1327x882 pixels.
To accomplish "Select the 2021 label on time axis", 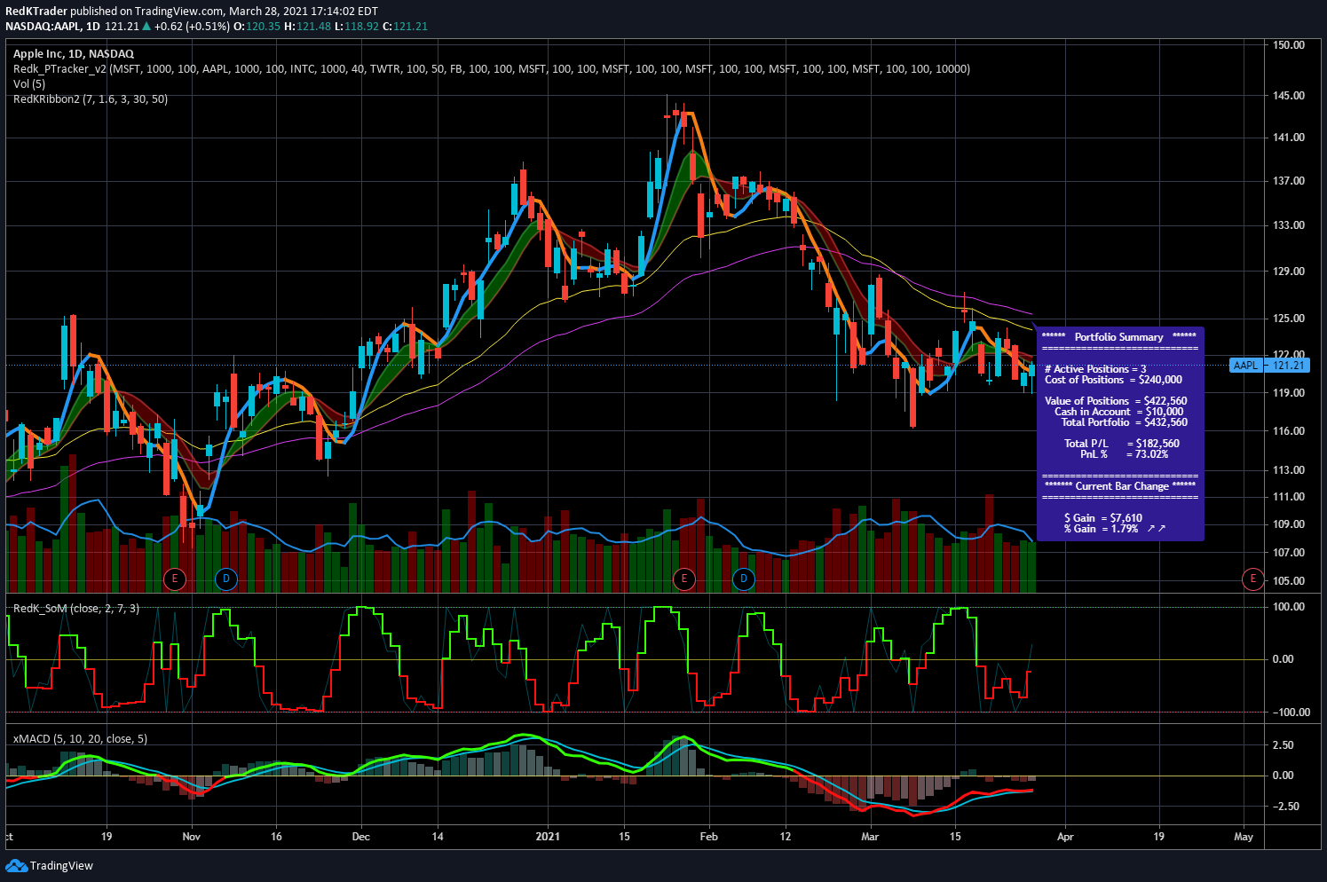I will point(548,837).
